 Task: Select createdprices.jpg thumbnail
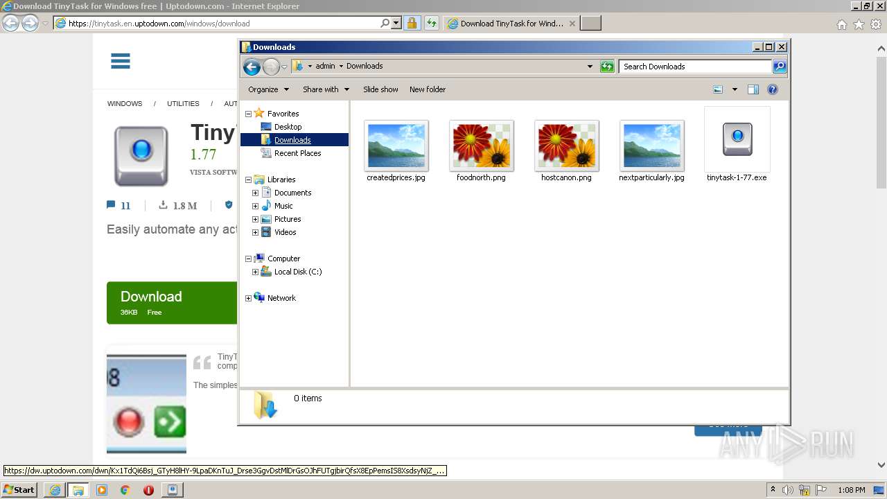[x=396, y=146]
